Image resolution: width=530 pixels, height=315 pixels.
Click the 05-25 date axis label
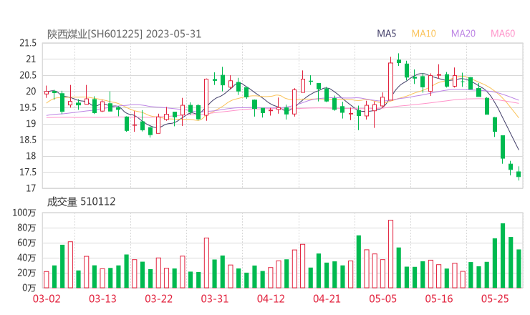pyautogui.click(x=495, y=299)
